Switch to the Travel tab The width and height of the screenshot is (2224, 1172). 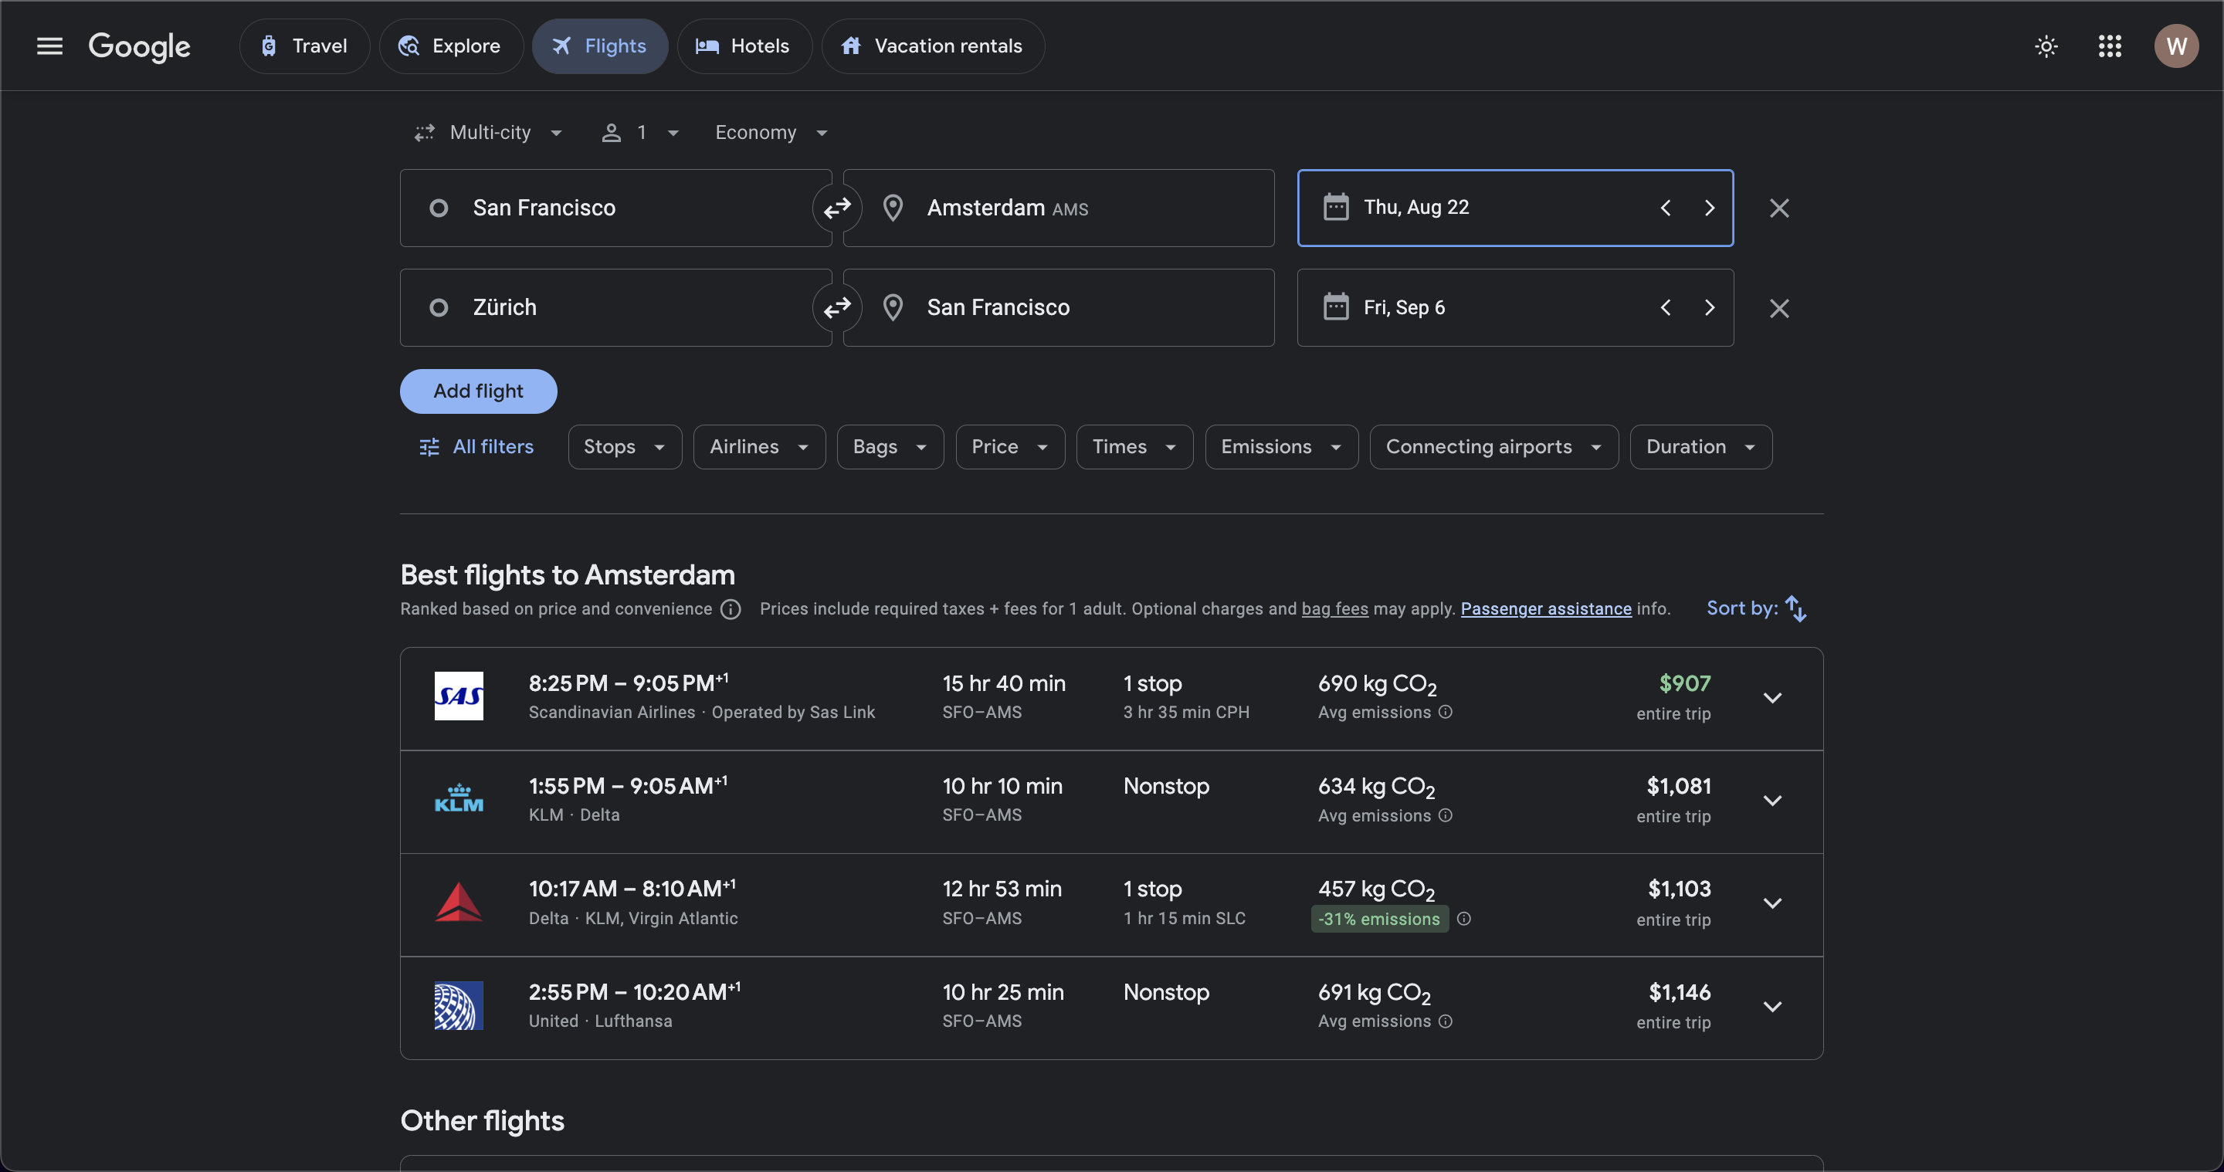tap(304, 46)
